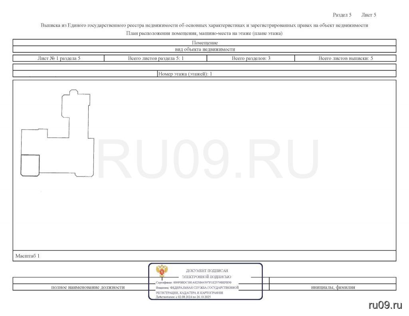This screenshot has width=409, height=316.
Task: Click the "полное наименование должности" field
Action: 88,287
